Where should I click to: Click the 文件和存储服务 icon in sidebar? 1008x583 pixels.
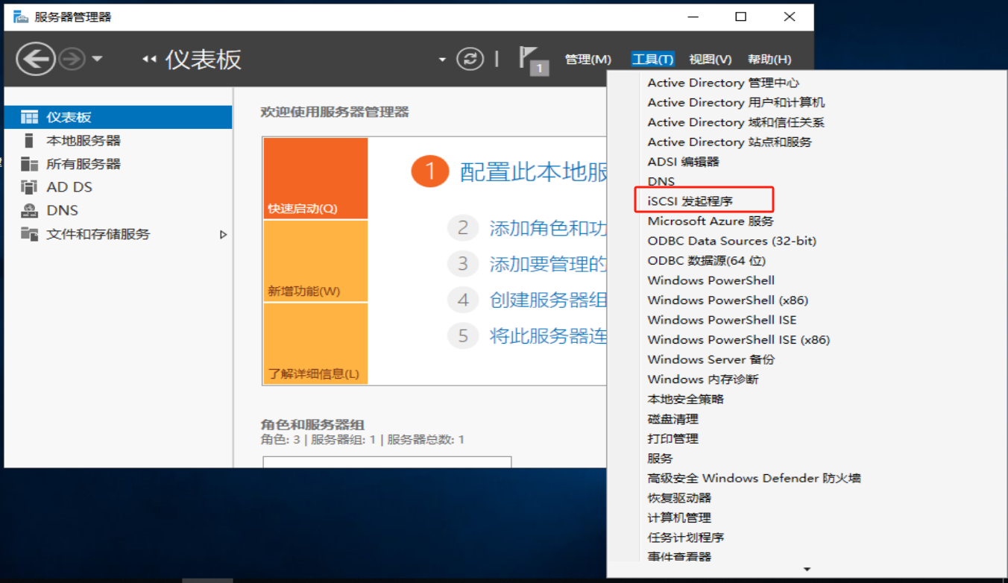[29, 234]
